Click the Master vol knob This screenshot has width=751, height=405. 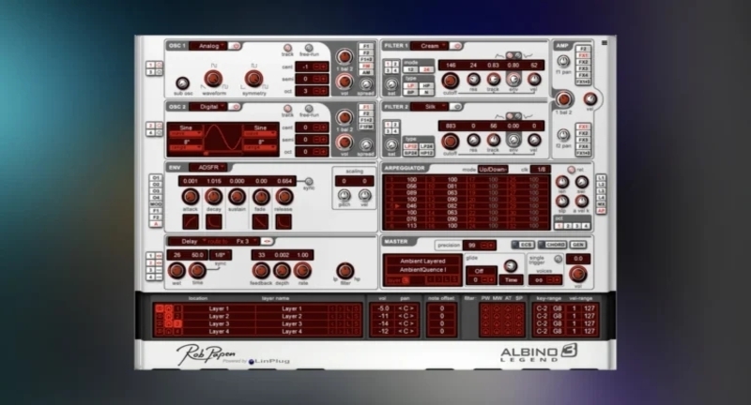(x=578, y=275)
